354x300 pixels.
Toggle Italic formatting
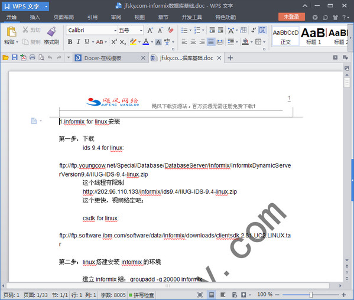[x=79, y=42]
